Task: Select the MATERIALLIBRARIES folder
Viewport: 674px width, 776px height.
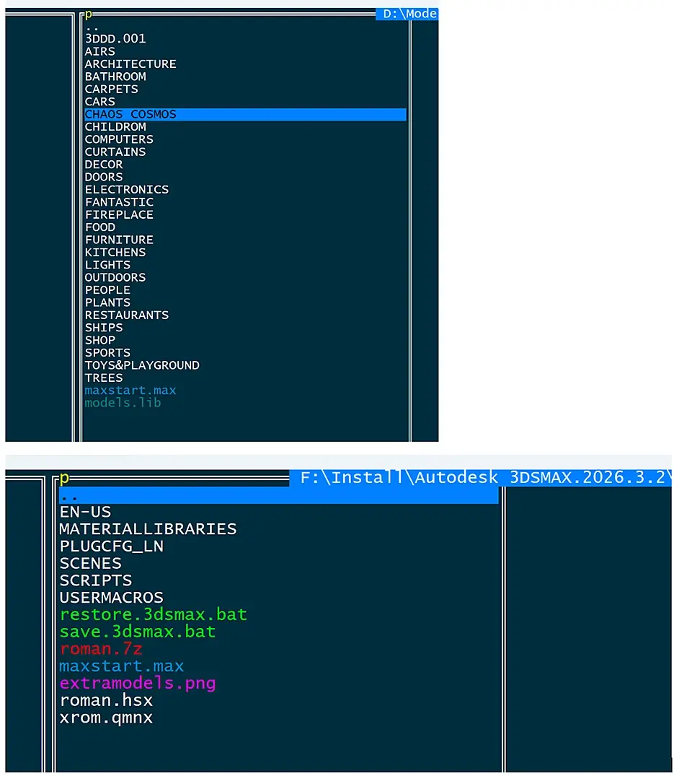Action: click(x=148, y=529)
